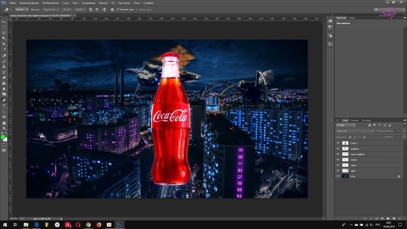The image size is (407, 229).
Task: Hide the корабль layer
Action: point(338,148)
